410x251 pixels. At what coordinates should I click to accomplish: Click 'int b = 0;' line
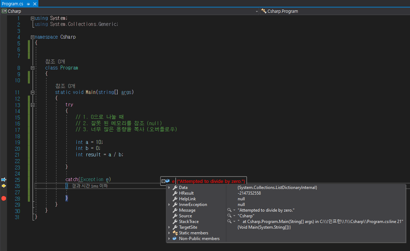[88, 148]
